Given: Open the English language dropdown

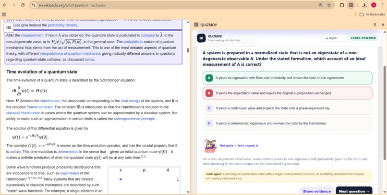Looking at the screenshot, I should pyautogui.click(x=335, y=38).
